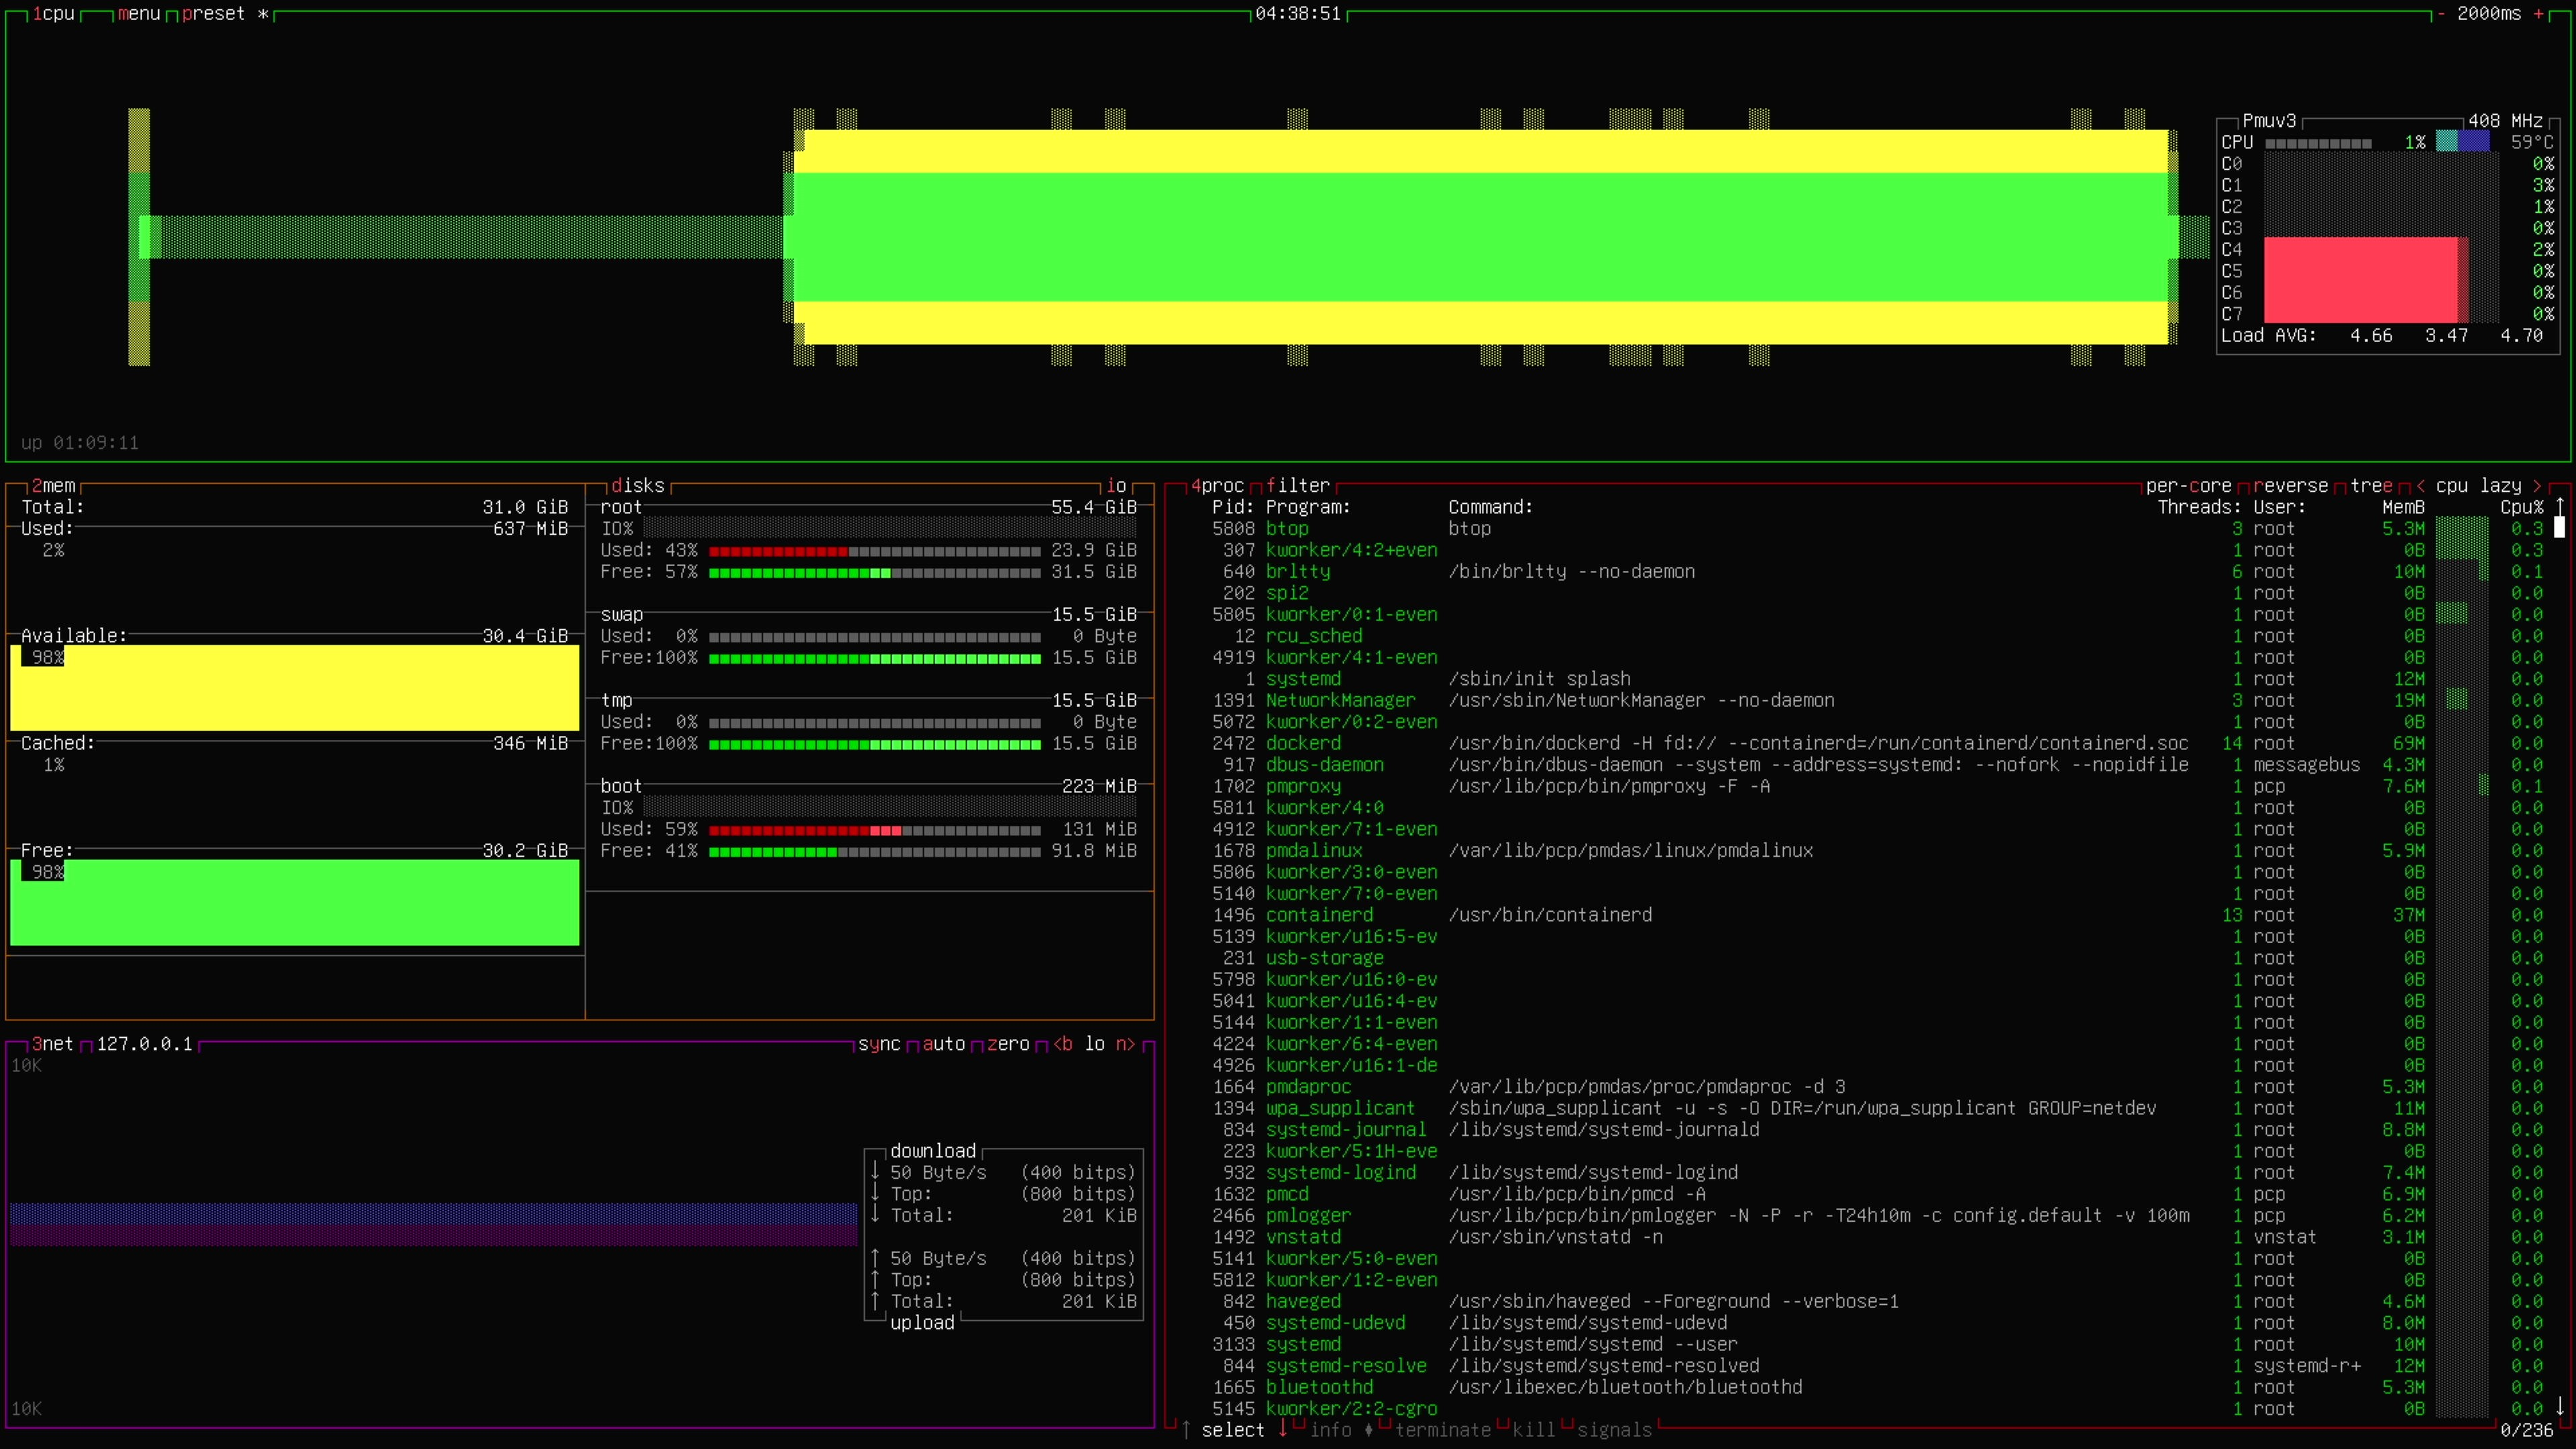Click the Cpu% column header
The height and width of the screenshot is (1449, 2576).
[x=2521, y=507]
